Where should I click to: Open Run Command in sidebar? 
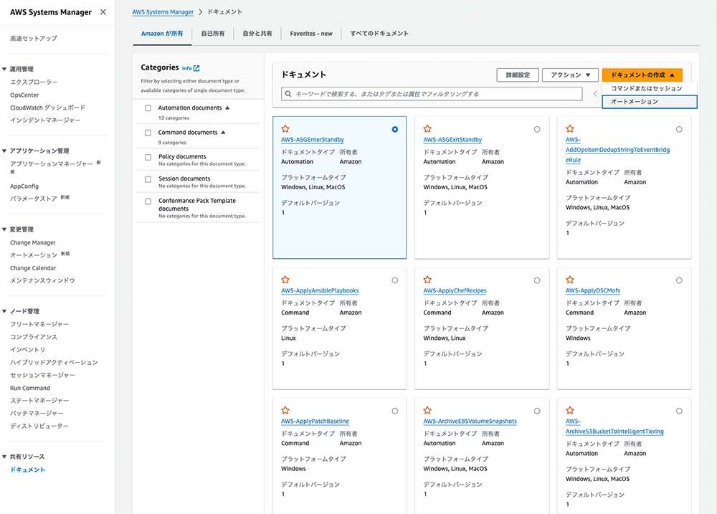point(30,389)
